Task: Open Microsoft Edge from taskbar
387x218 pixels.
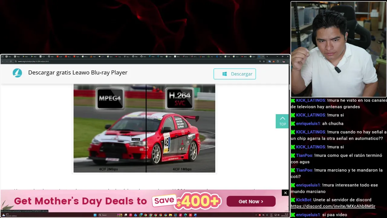Action: pyautogui.click(x=185, y=215)
